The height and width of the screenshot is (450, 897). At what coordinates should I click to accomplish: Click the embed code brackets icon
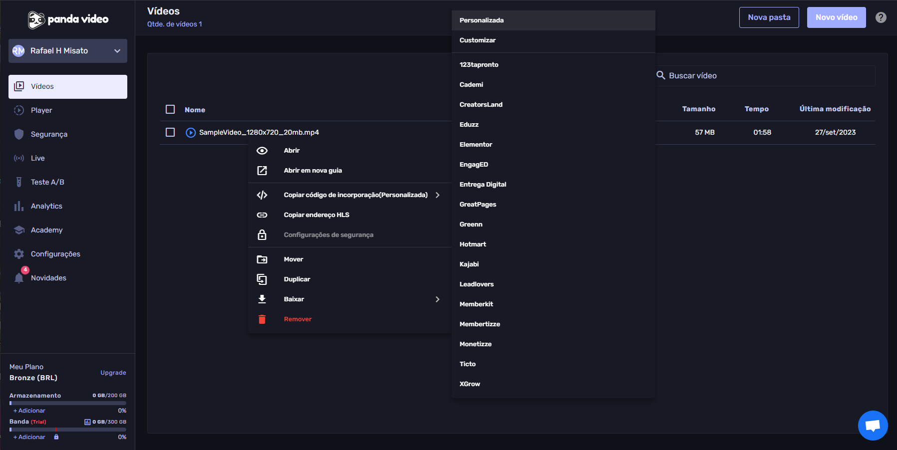click(x=262, y=195)
